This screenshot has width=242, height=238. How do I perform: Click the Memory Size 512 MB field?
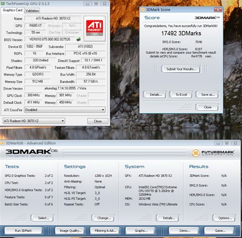[38, 81]
